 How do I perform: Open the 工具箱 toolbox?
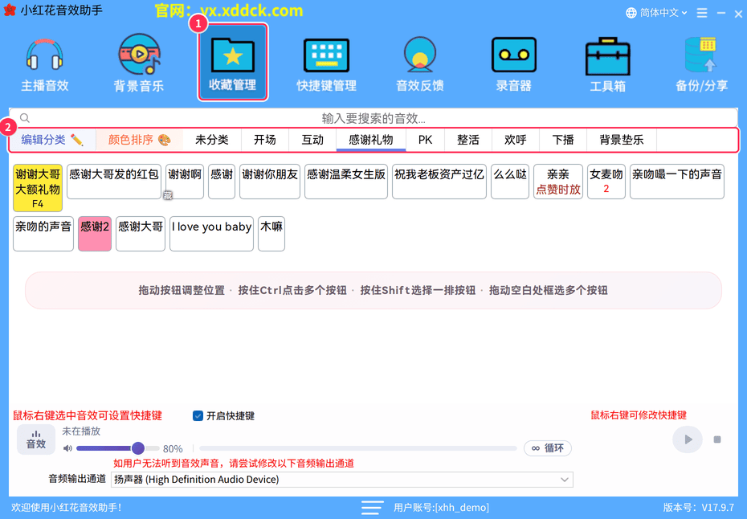(x=607, y=64)
